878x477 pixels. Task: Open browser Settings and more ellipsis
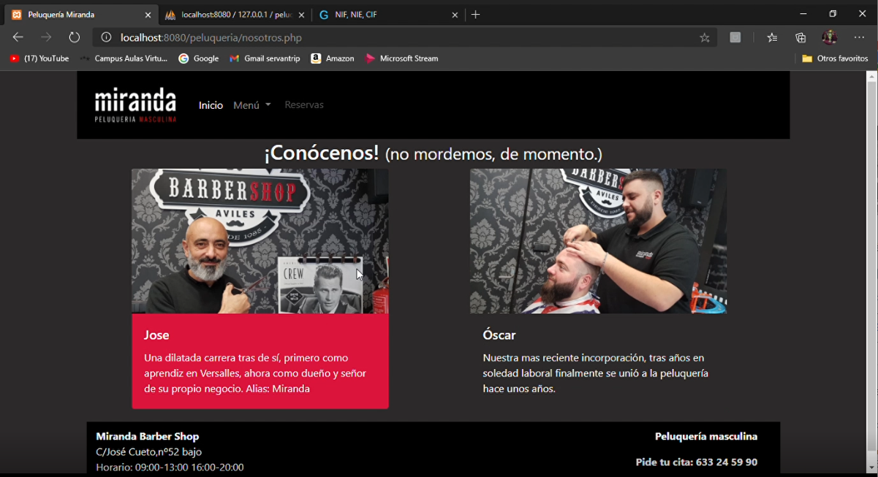click(859, 37)
